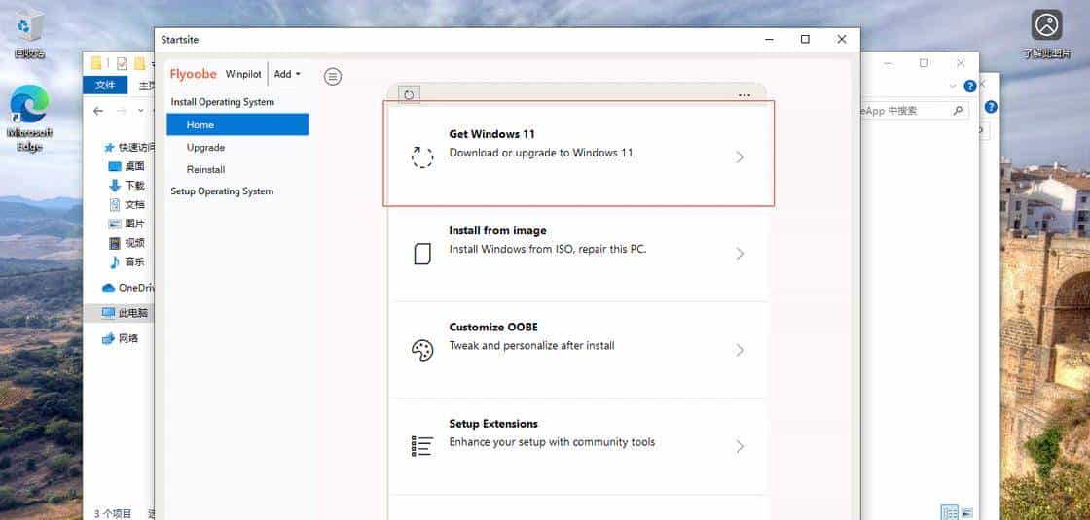
Task: Launch Microsoft Edge from the desktop
Action: pos(29,118)
